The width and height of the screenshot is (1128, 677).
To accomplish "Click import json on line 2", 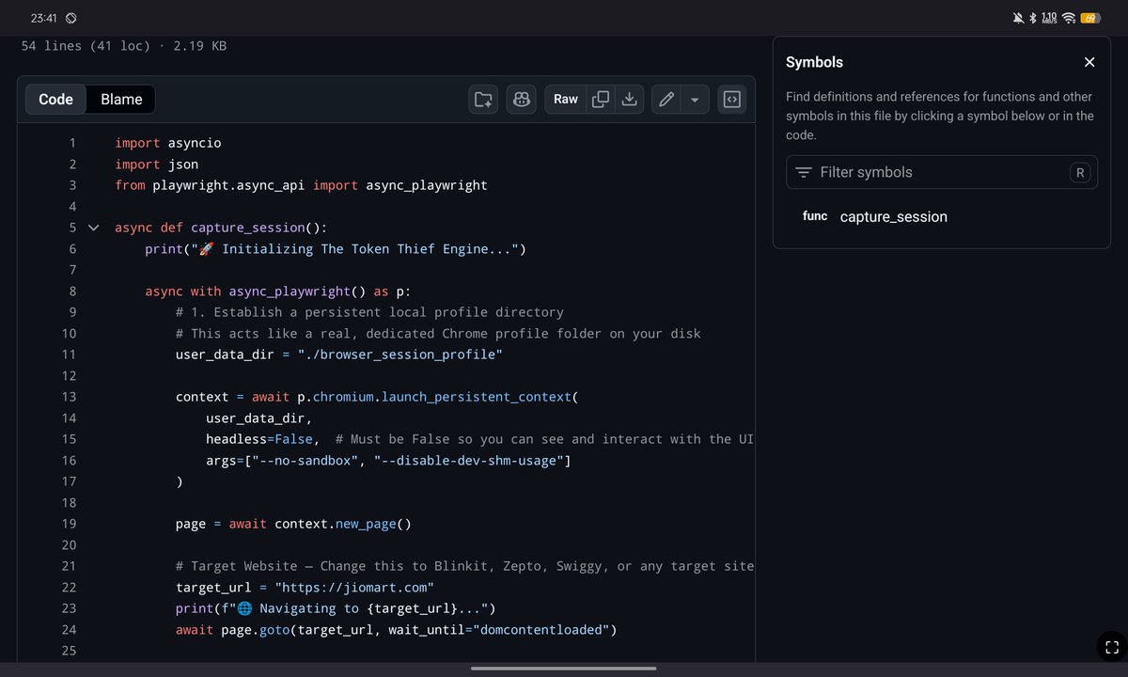I will coord(157,165).
